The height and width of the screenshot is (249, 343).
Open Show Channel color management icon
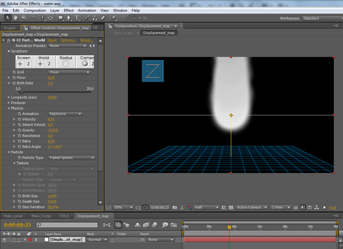189,207
